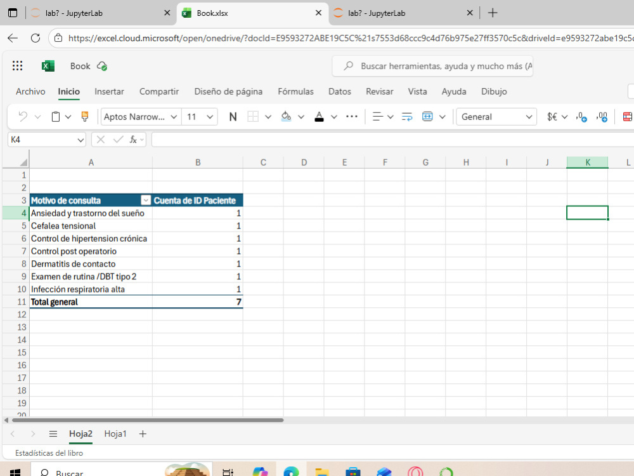Click the next sheet arrow
634x476 pixels.
33,434
